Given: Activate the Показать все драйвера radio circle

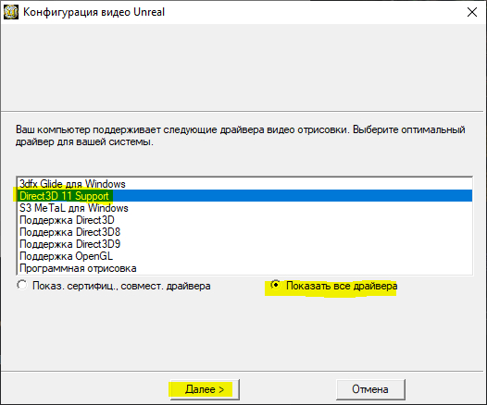Looking at the screenshot, I should click(x=275, y=285).
